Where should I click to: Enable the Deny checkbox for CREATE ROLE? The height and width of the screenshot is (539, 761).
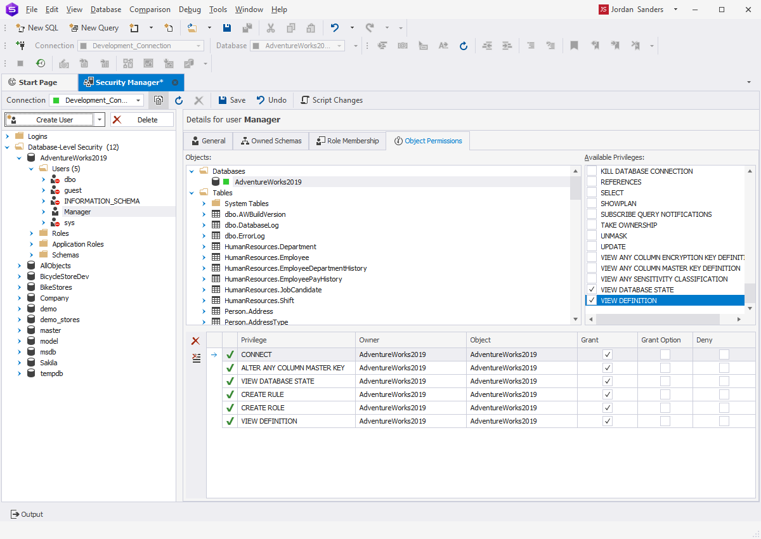(724, 407)
